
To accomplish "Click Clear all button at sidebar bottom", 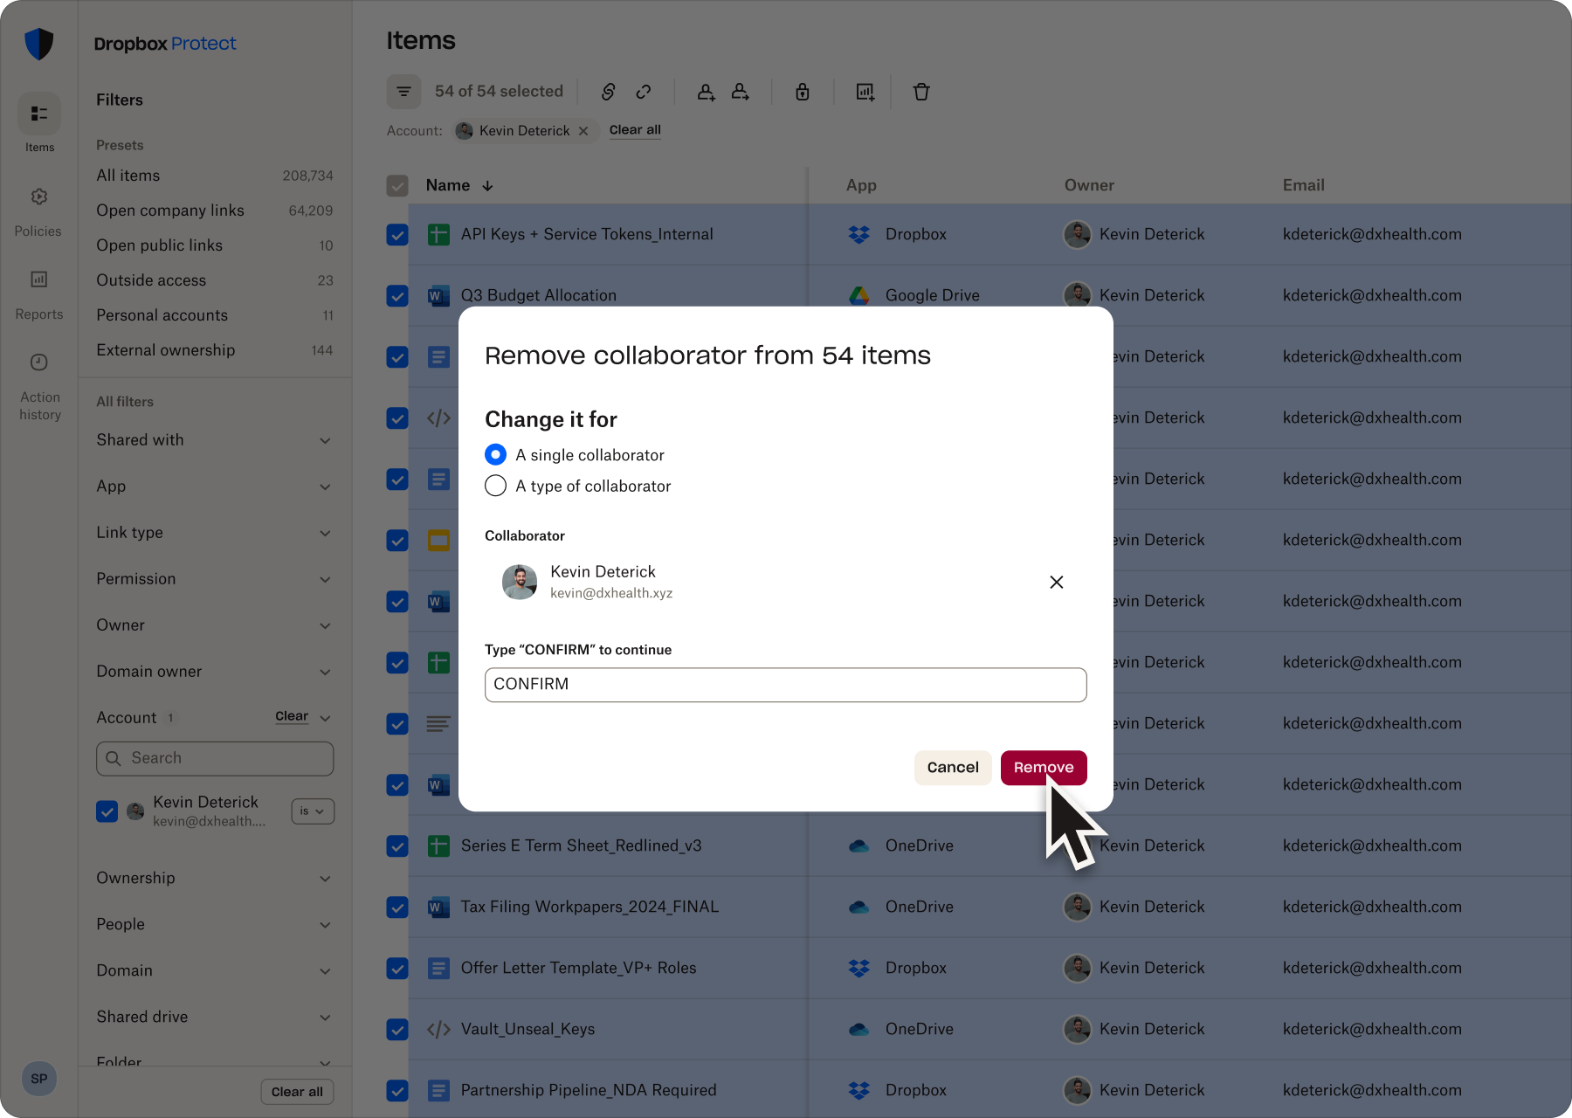I will pyautogui.click(x=297, y=1092).
